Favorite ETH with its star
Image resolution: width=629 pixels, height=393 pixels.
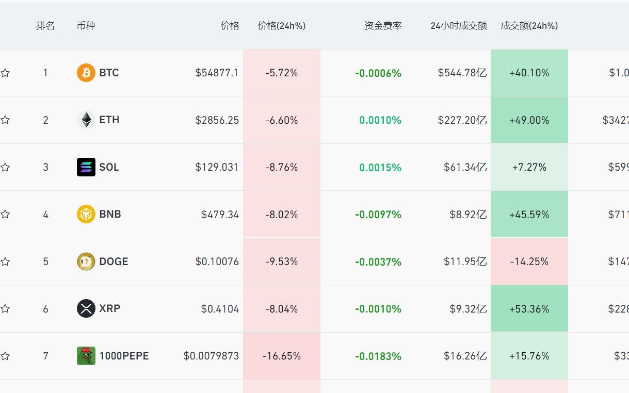(x=5, y=120)
